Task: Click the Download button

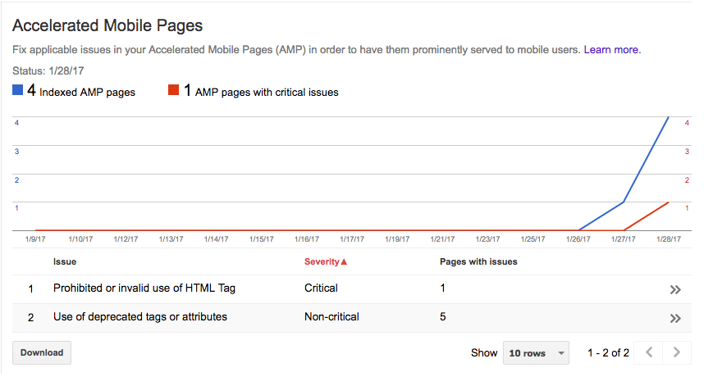Action: (x=42, y=353)
